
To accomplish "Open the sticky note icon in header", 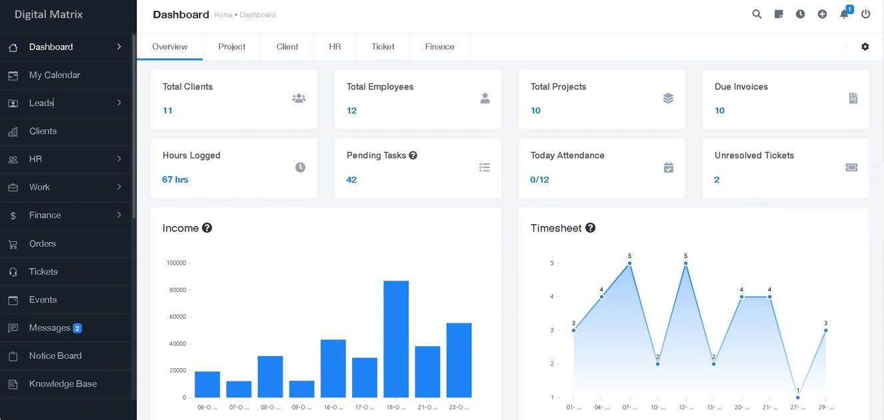I will [779, 14].
